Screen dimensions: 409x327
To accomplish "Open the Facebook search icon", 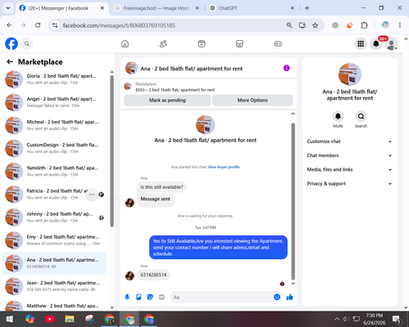I will 27,43.
